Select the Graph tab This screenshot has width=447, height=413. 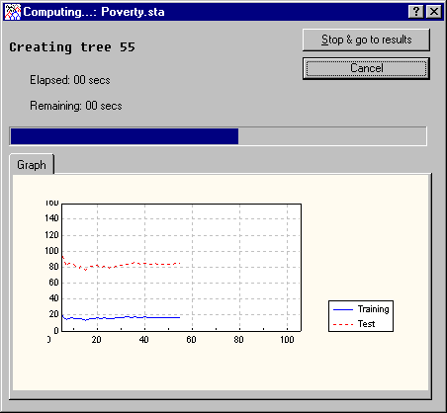coord(32,164)
